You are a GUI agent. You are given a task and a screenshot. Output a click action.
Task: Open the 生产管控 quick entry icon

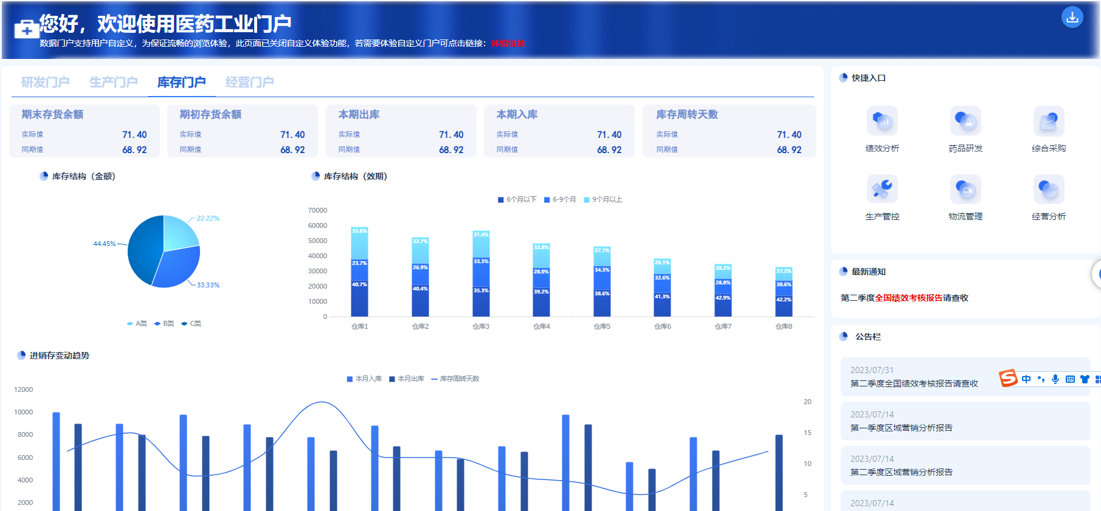coord(882,189)
